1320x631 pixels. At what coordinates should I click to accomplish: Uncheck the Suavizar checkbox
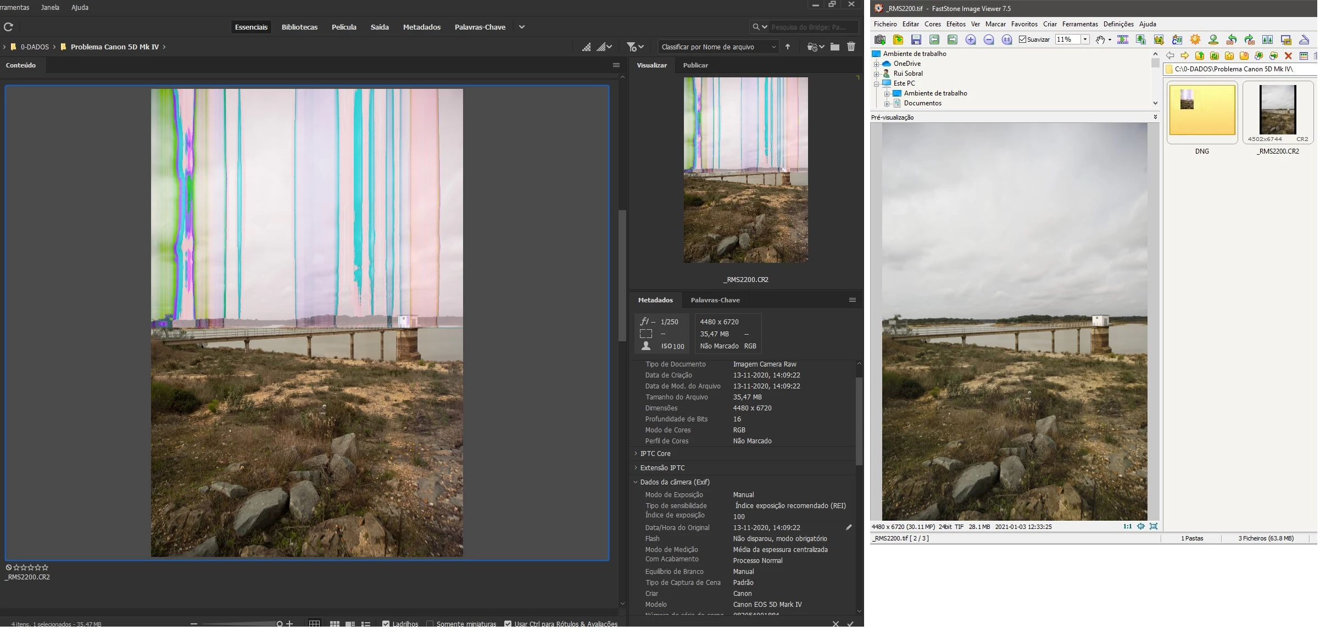click(x=1023, y=40)
